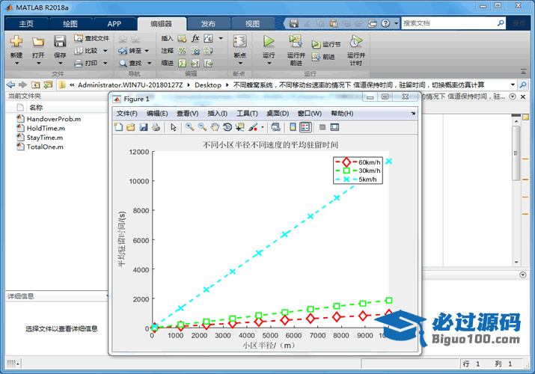Click the 60km/h legend entry
This screenshot has width=535, height=374.
(x=358, y=162)
